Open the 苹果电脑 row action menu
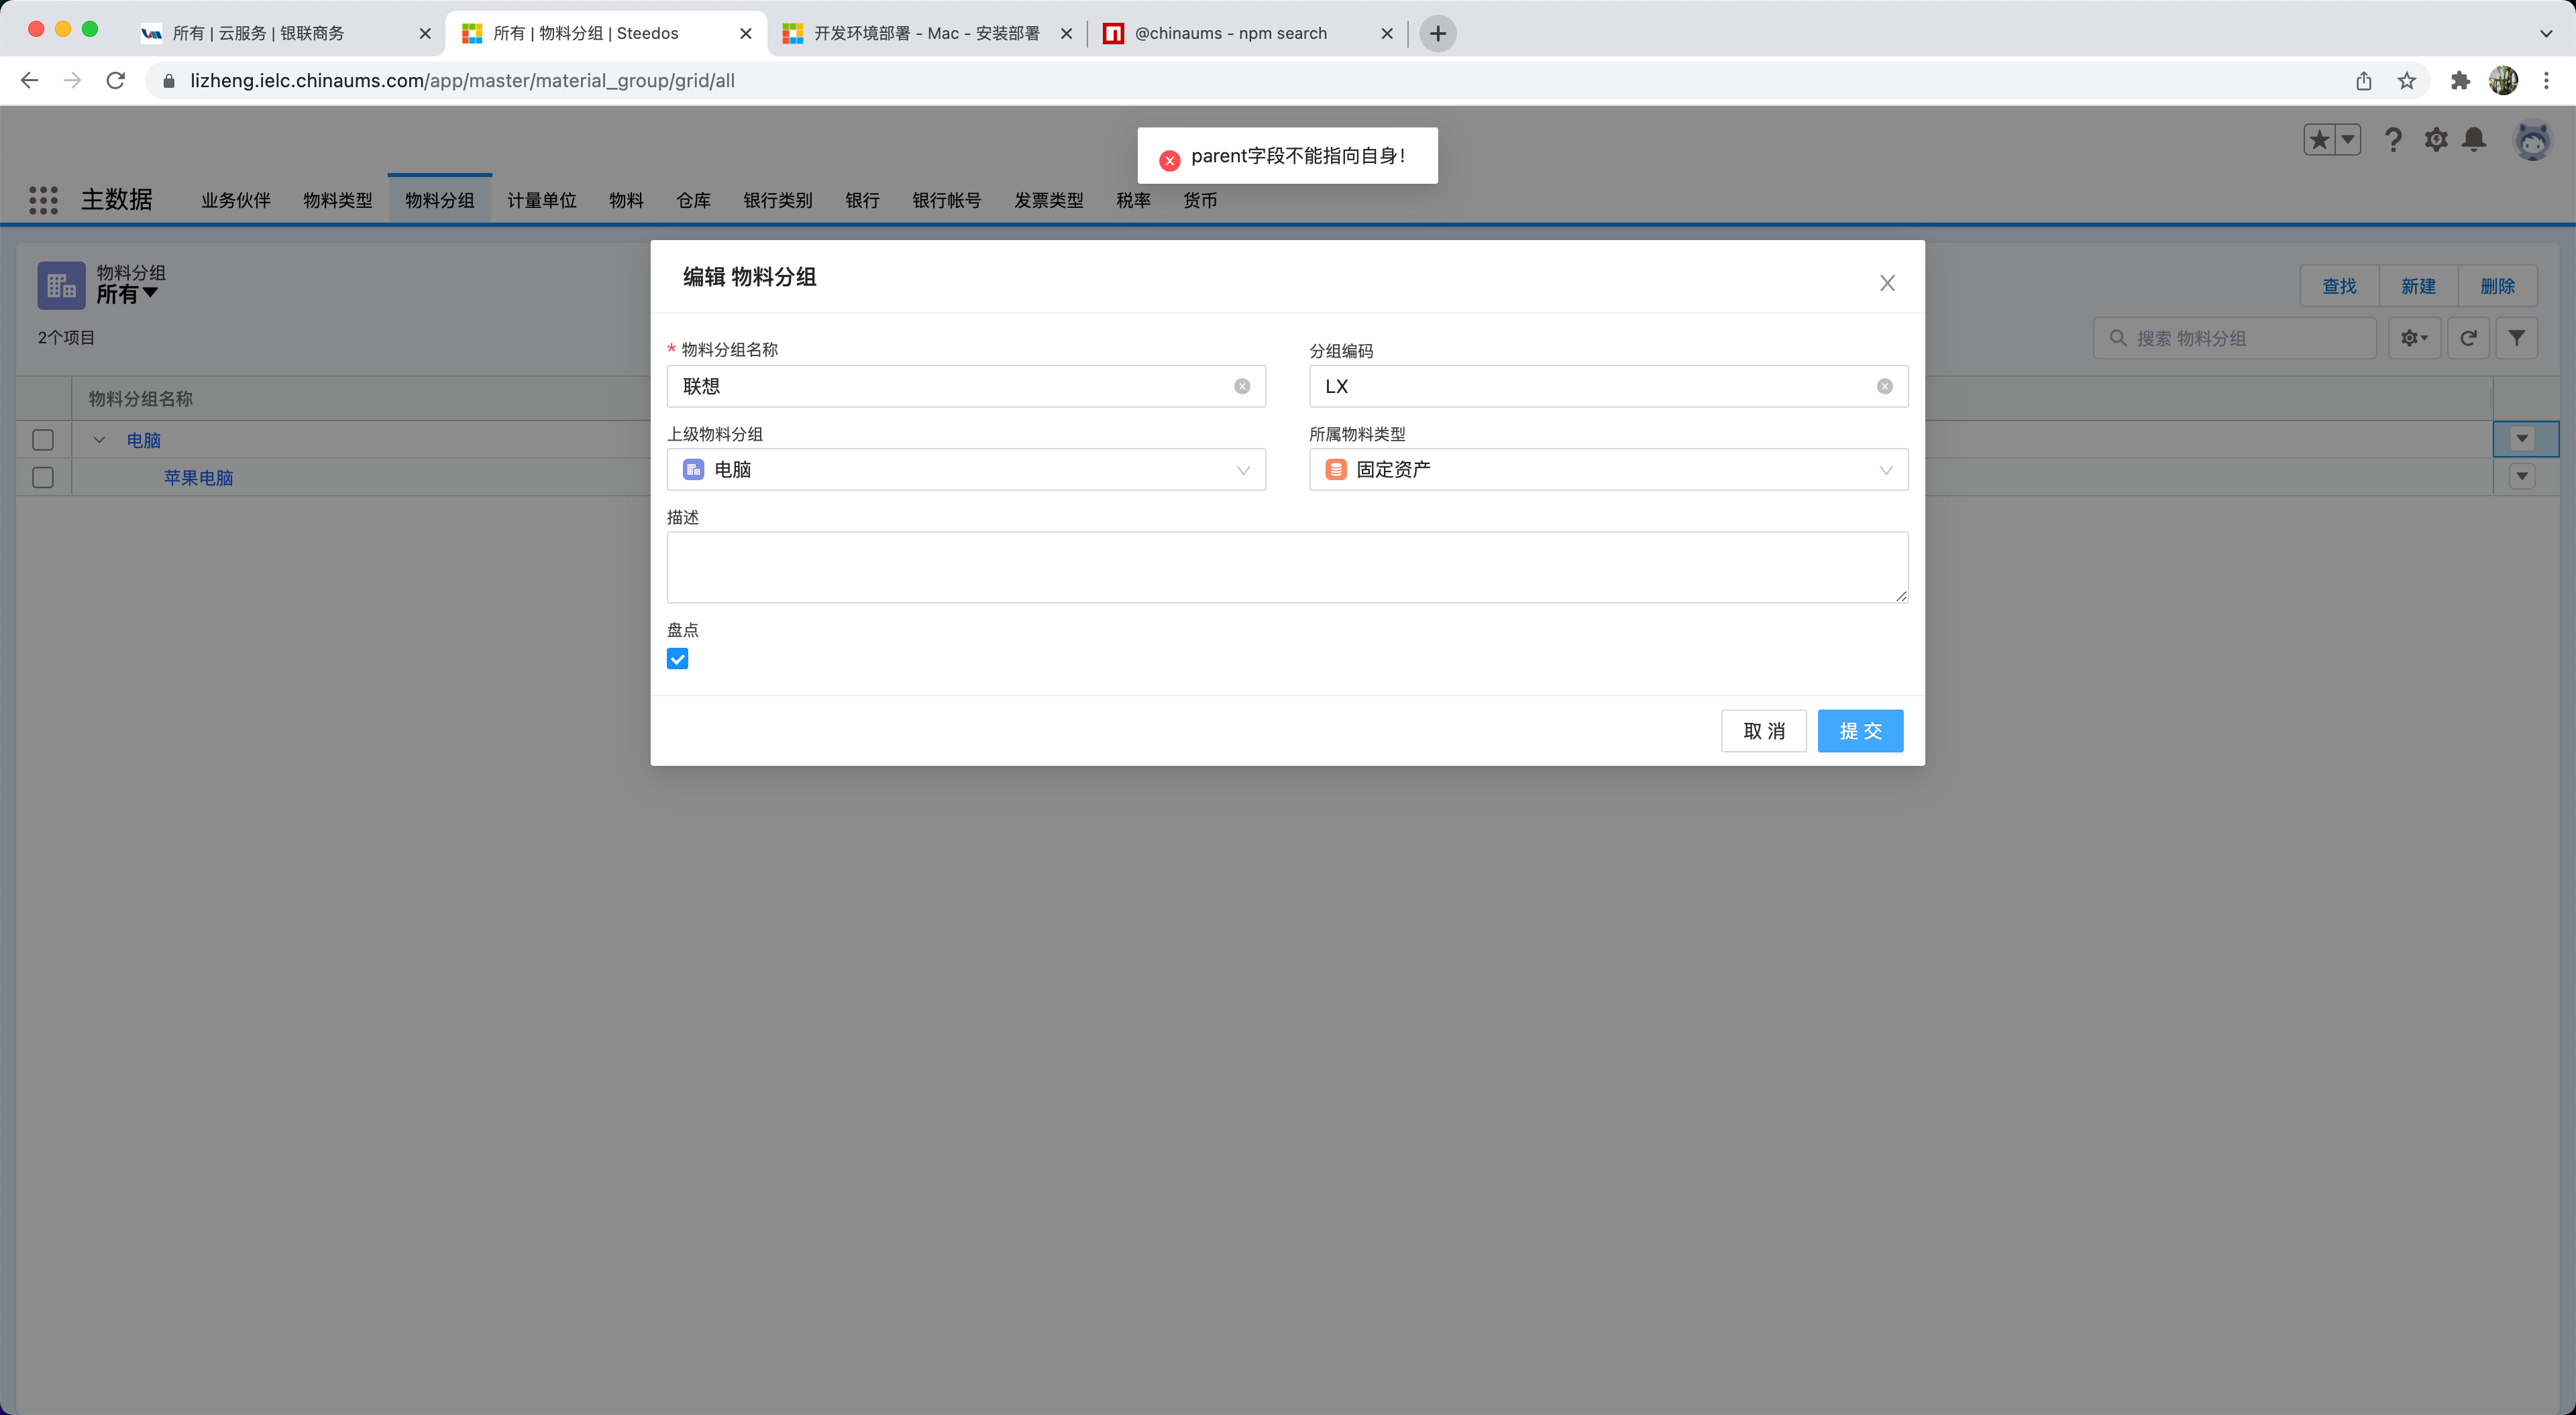2576x1415 pixels. pyautogui.click(x=2522, y=477)
